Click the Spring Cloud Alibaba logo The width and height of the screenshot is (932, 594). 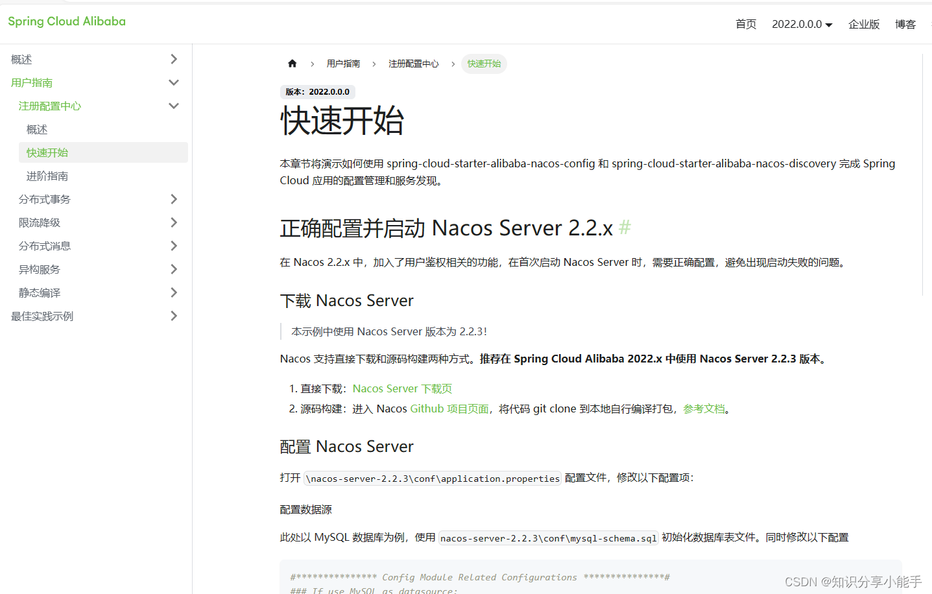(x=67, y=21)
